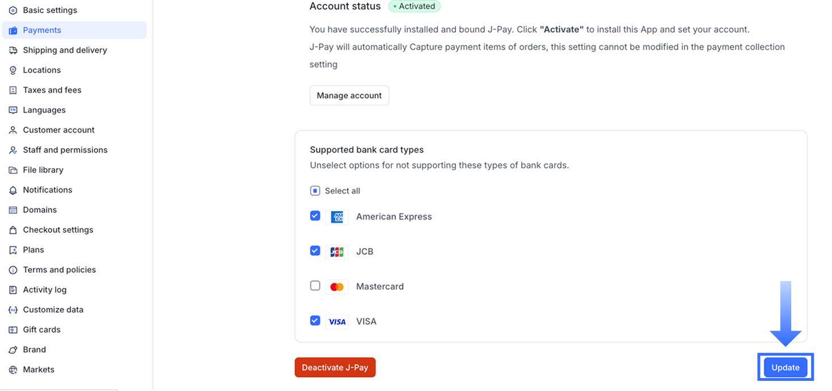This screenshot has width=832, height=391.
Task: Click the Markets globe icon
Action: 13,370
